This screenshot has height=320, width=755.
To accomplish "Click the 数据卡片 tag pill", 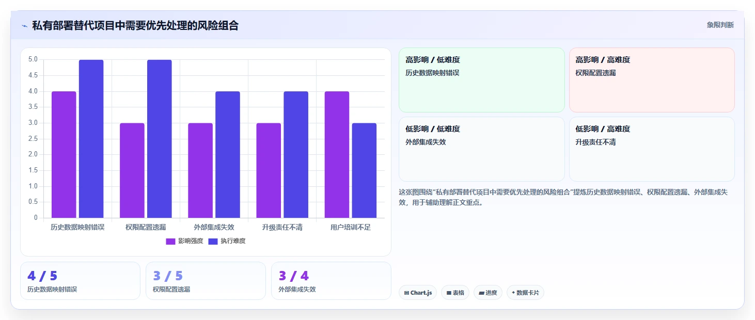I will pos(525,293).
